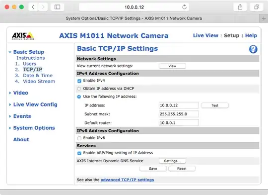Open Help from header links

coord(251,35)
